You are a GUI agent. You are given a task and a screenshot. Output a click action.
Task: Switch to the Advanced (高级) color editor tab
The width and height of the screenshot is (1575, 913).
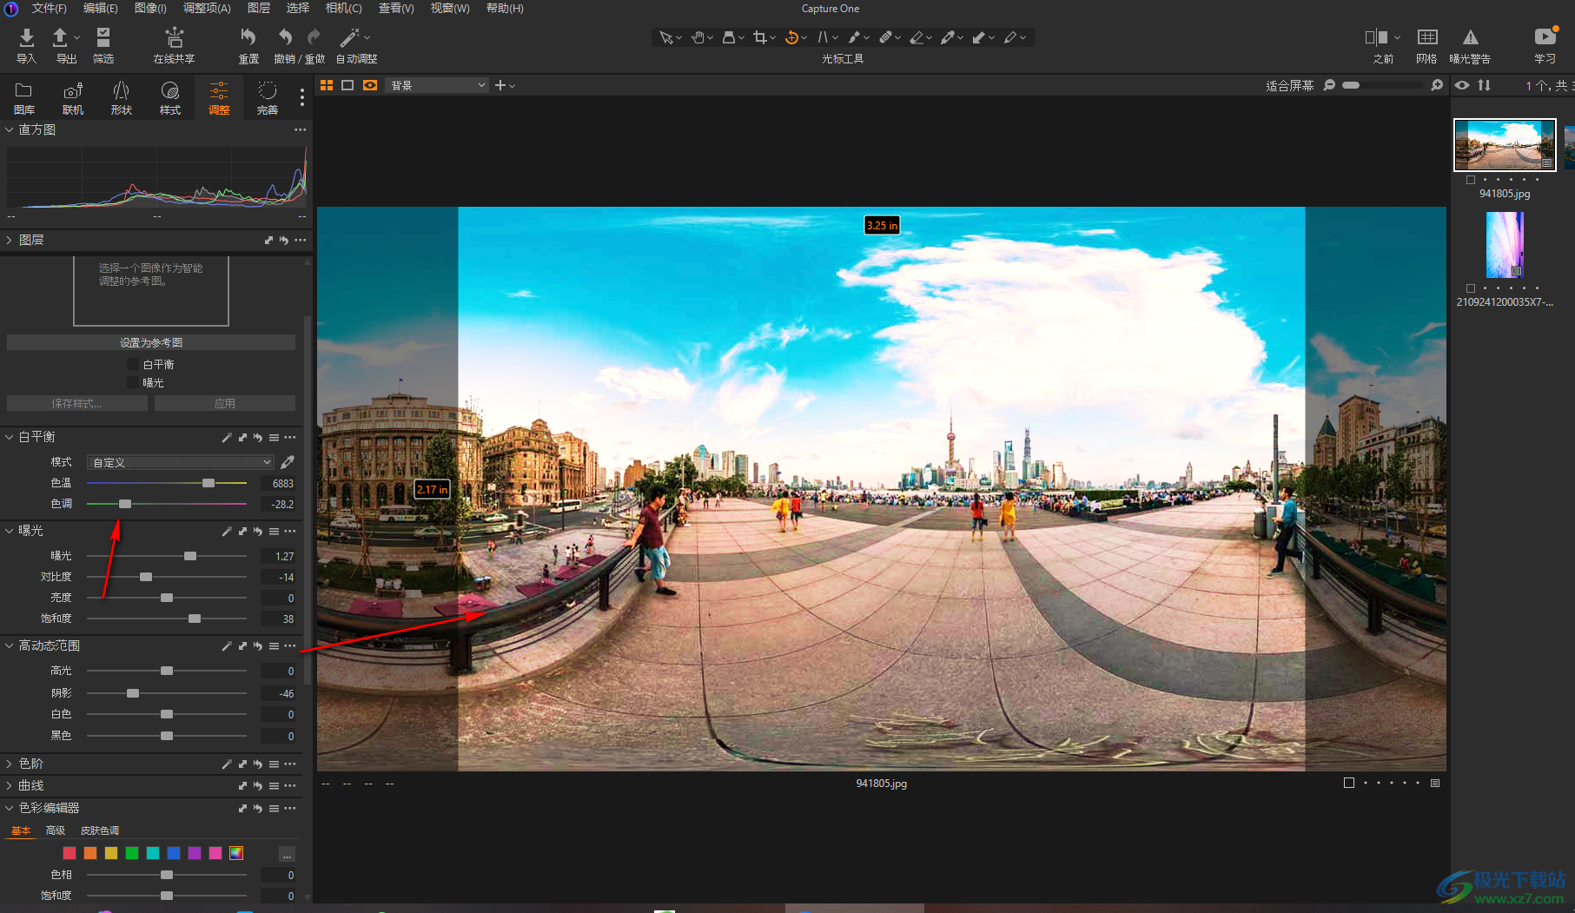point(56,830)
